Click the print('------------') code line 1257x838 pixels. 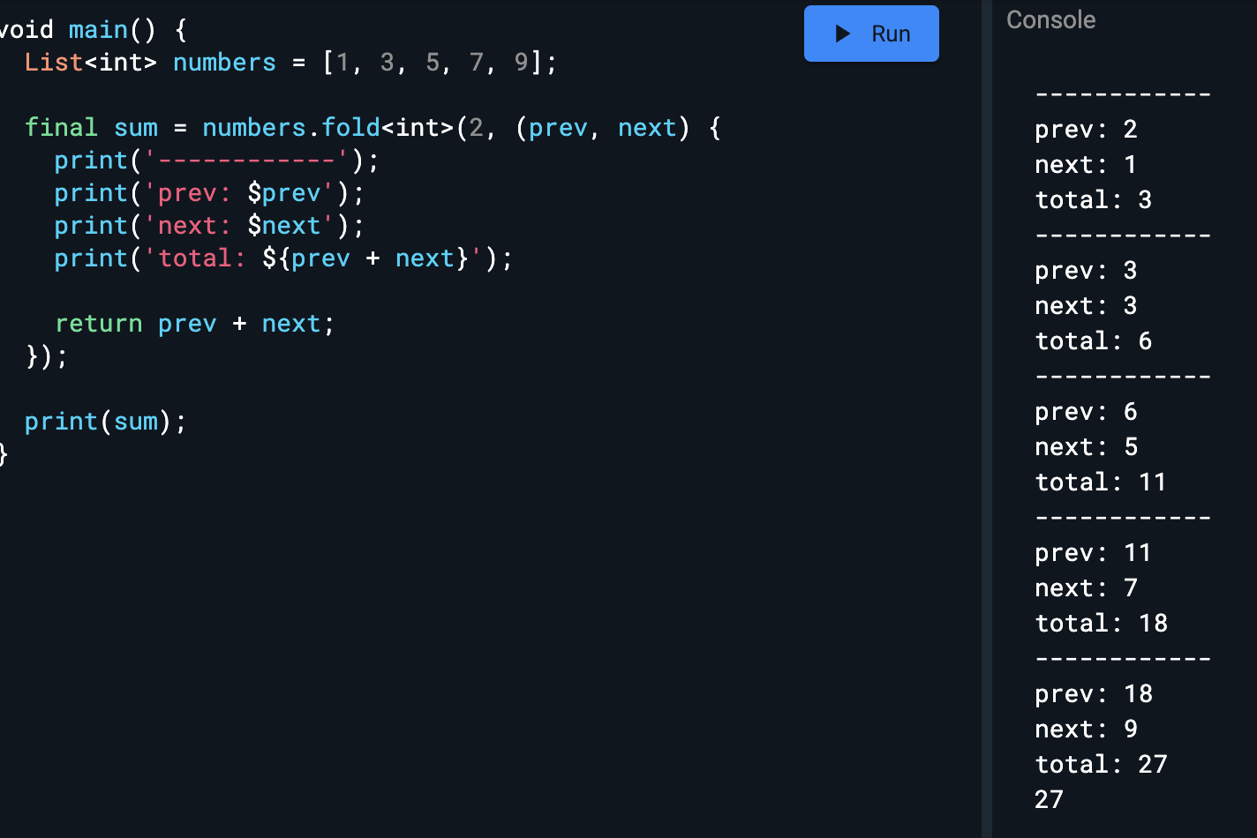point(216,161)
